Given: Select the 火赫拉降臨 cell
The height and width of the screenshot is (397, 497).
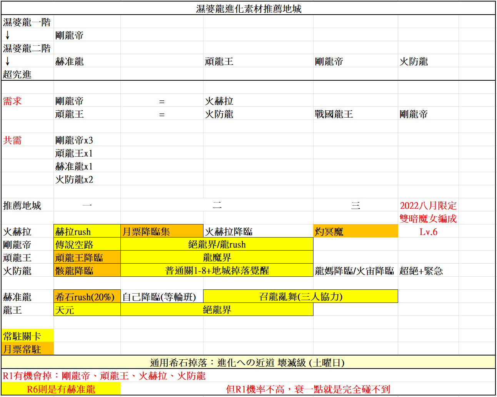Looking at the screenshot, I should (258, 231).
